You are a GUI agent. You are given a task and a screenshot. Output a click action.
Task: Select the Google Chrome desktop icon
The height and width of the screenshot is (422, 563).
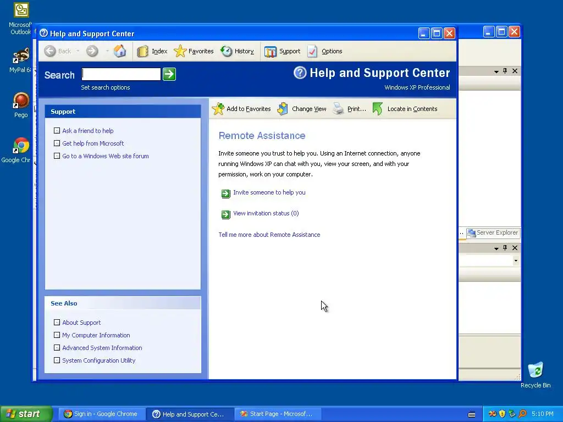[16, 150]
